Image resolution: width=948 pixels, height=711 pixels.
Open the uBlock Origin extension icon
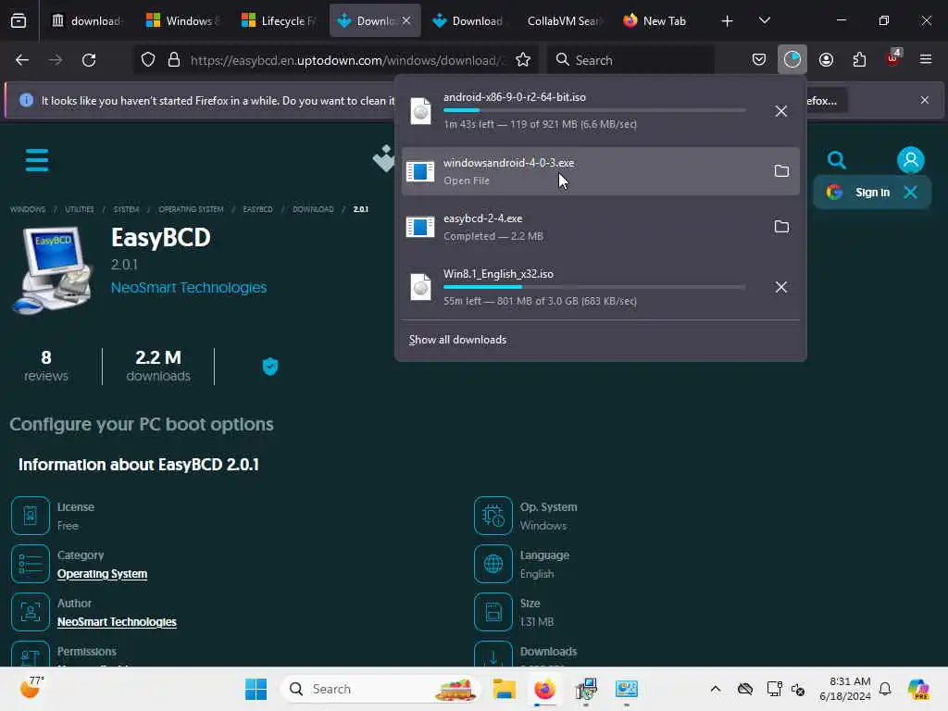893,58
